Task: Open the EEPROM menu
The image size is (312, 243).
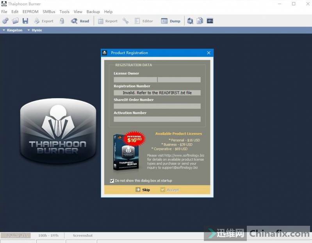Action: click(x=30, y=12)
